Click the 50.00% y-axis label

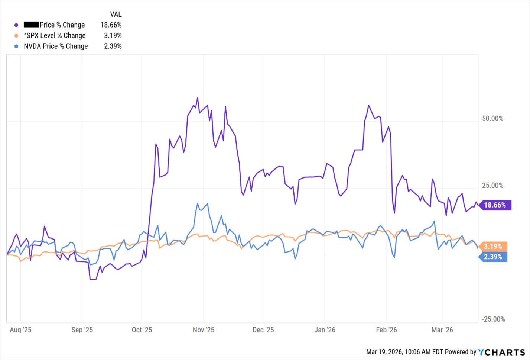pyautogui.click(x=493, y=119)
